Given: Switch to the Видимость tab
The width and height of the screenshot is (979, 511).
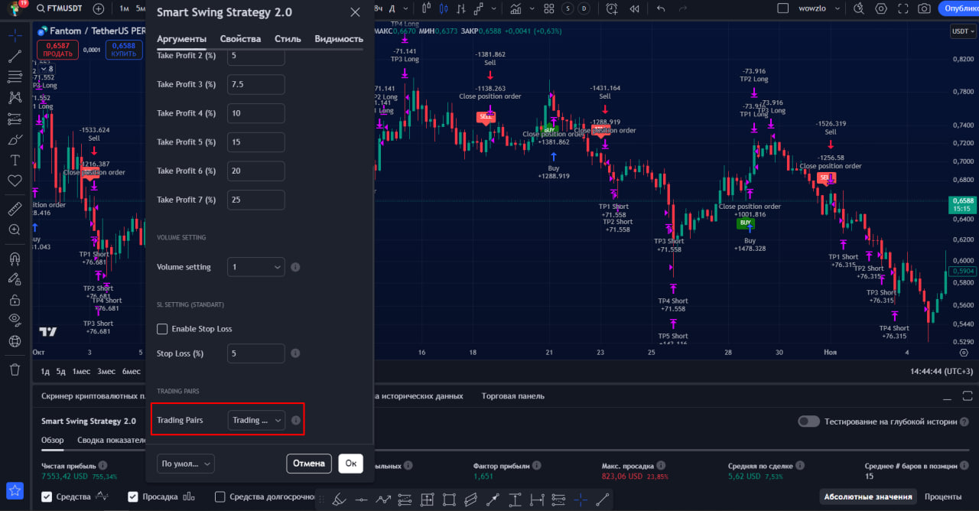Looking at the screenshot, I should coord(339,39).
